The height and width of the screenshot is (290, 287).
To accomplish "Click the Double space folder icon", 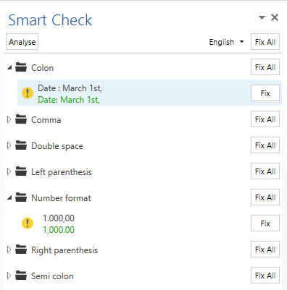I will (x=21, y=145).
